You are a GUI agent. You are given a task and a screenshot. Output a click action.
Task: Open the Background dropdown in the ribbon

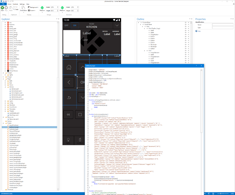coord(33,7)
